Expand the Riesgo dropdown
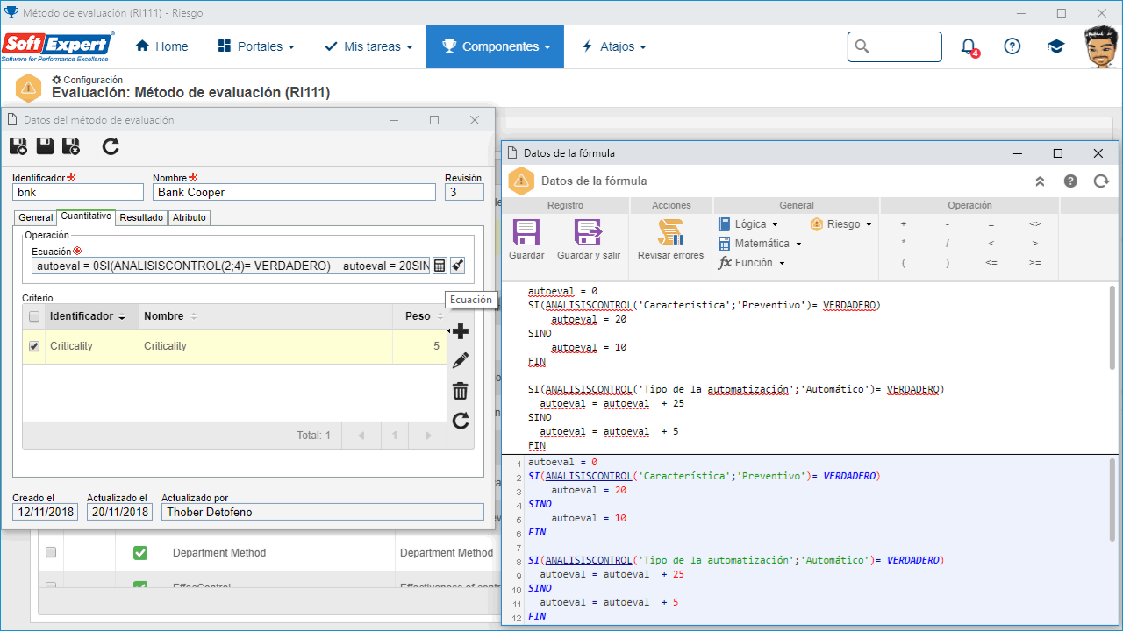The width and height of the screenshot is (1123, 631). coord(841,224)
